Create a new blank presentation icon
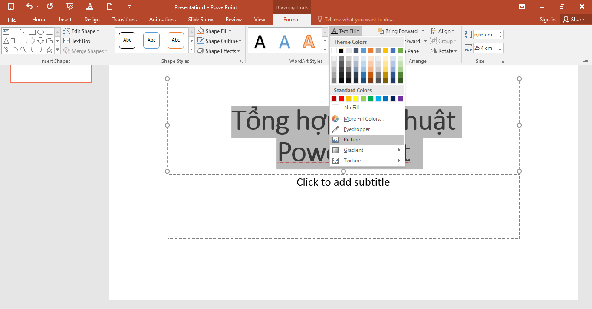The image size is (592, 309). pyautogui.click(x=110, y=7)
